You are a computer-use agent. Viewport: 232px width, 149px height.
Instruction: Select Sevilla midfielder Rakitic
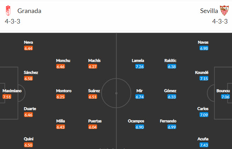(x=170, y=60)
